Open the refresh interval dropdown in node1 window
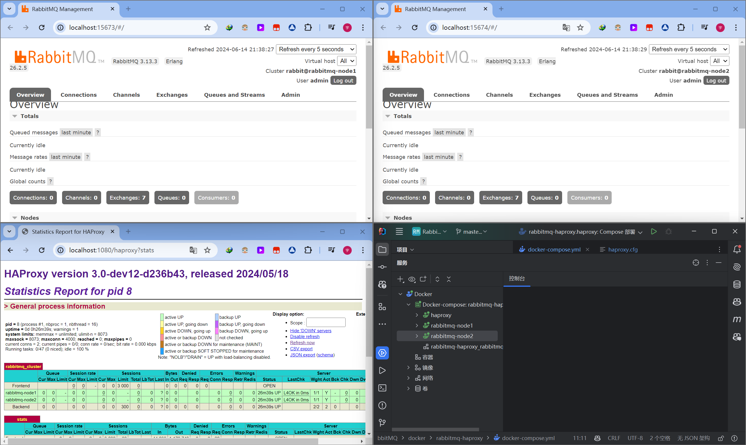Screen dimensions: 746x445 (x=316, y=49)
